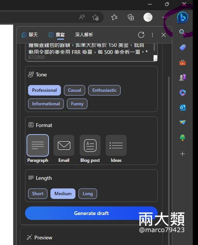Open the Outlook sidebar icon

point(183,108)
